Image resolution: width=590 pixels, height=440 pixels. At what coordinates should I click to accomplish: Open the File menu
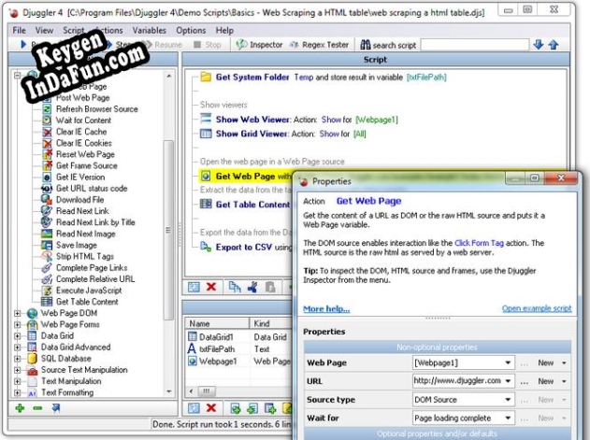pos(19,31)
